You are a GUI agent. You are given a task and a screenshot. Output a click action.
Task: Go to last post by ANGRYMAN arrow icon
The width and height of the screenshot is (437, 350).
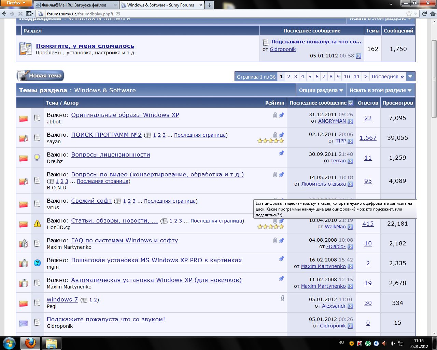click(x=350, y=121)
